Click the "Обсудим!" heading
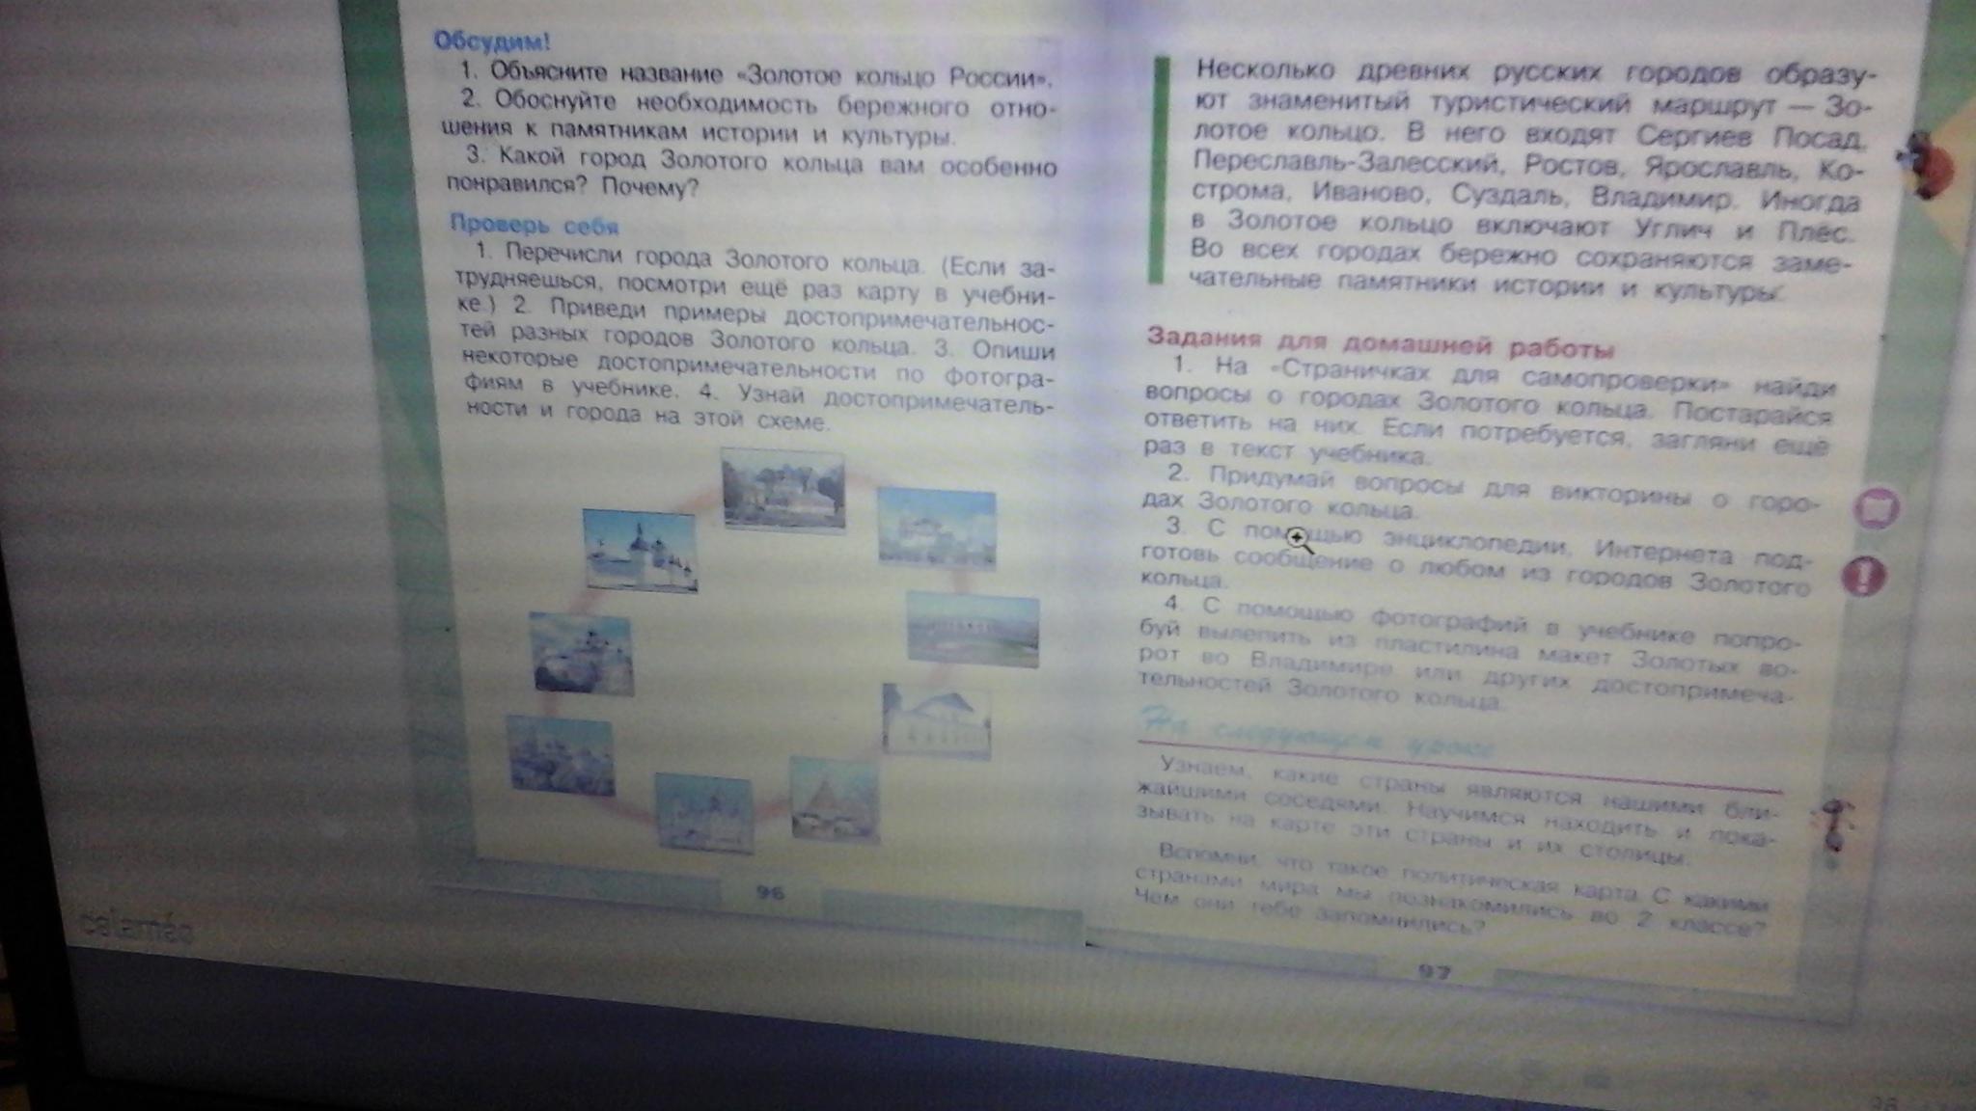1976x1111 pixels. [491, 41]
